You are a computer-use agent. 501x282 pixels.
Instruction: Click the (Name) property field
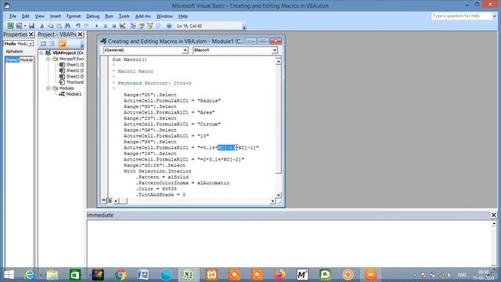(19, 60)
